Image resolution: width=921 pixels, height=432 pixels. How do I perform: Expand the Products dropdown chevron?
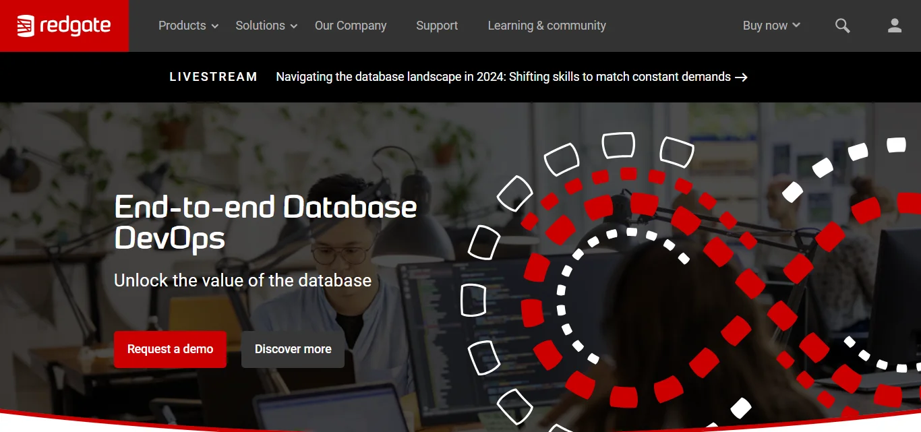215,26
